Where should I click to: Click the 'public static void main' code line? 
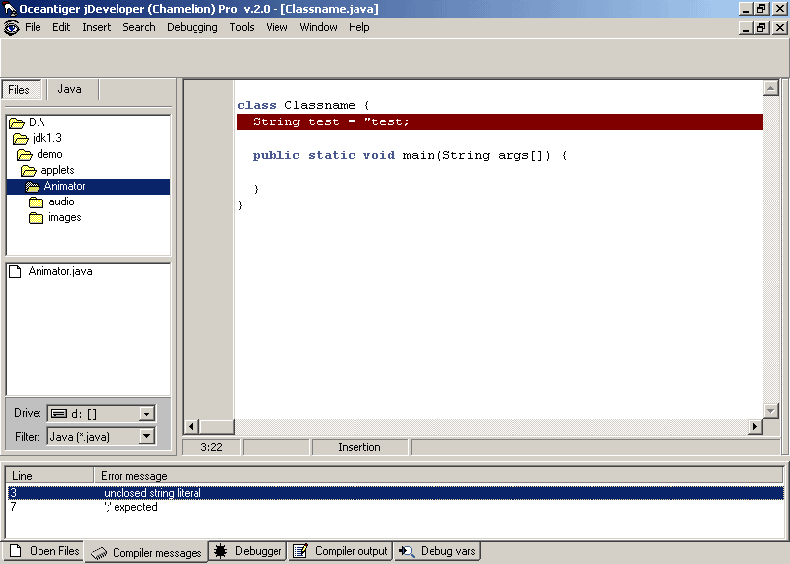(x=410, y=156)
